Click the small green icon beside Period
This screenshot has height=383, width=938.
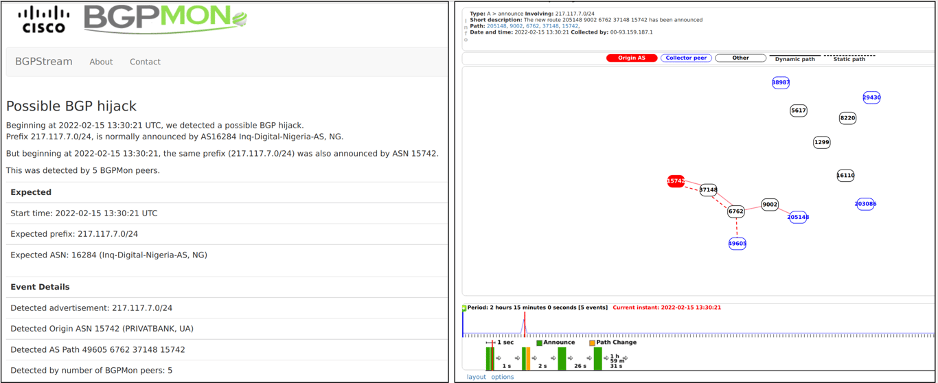click(x=464, y=308)
